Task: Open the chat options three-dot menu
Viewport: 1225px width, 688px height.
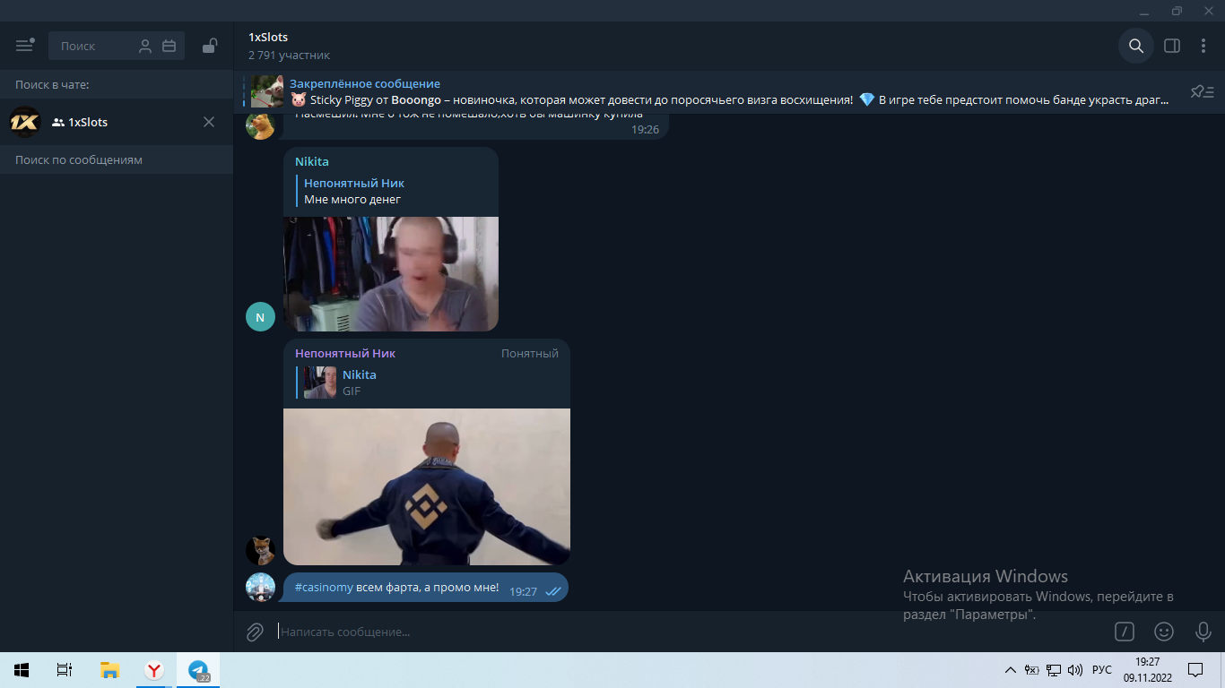Action: point(1204,46)
